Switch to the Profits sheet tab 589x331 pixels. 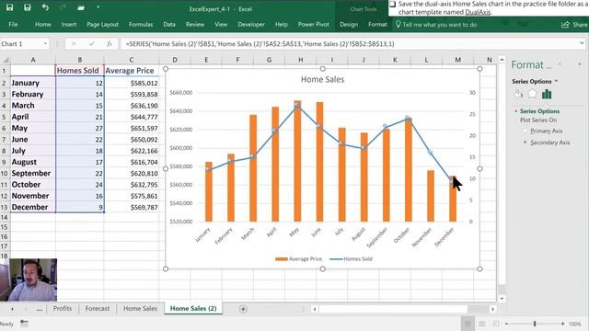coord(63,309)
